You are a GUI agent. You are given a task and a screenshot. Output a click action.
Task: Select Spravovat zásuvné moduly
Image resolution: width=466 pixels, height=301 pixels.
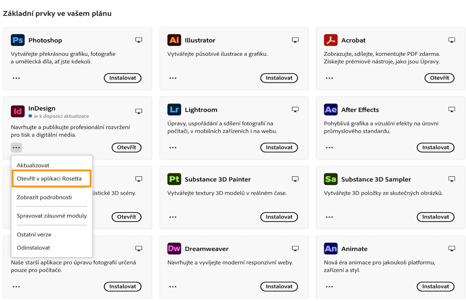(52, 216)
